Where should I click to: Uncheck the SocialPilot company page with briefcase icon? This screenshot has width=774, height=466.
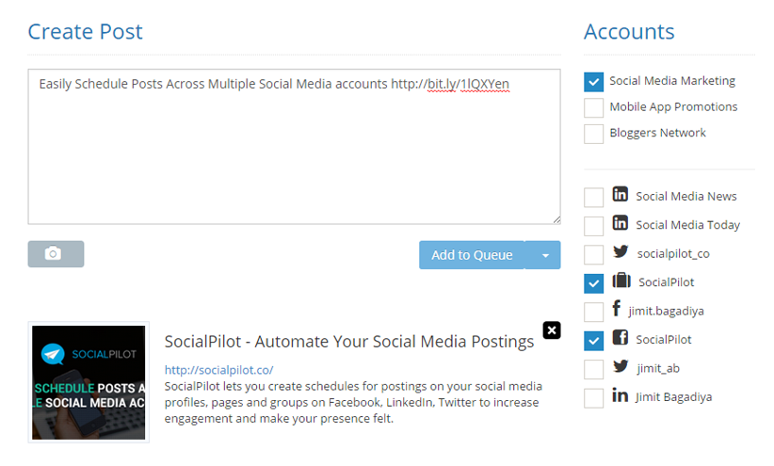(593, 283)
